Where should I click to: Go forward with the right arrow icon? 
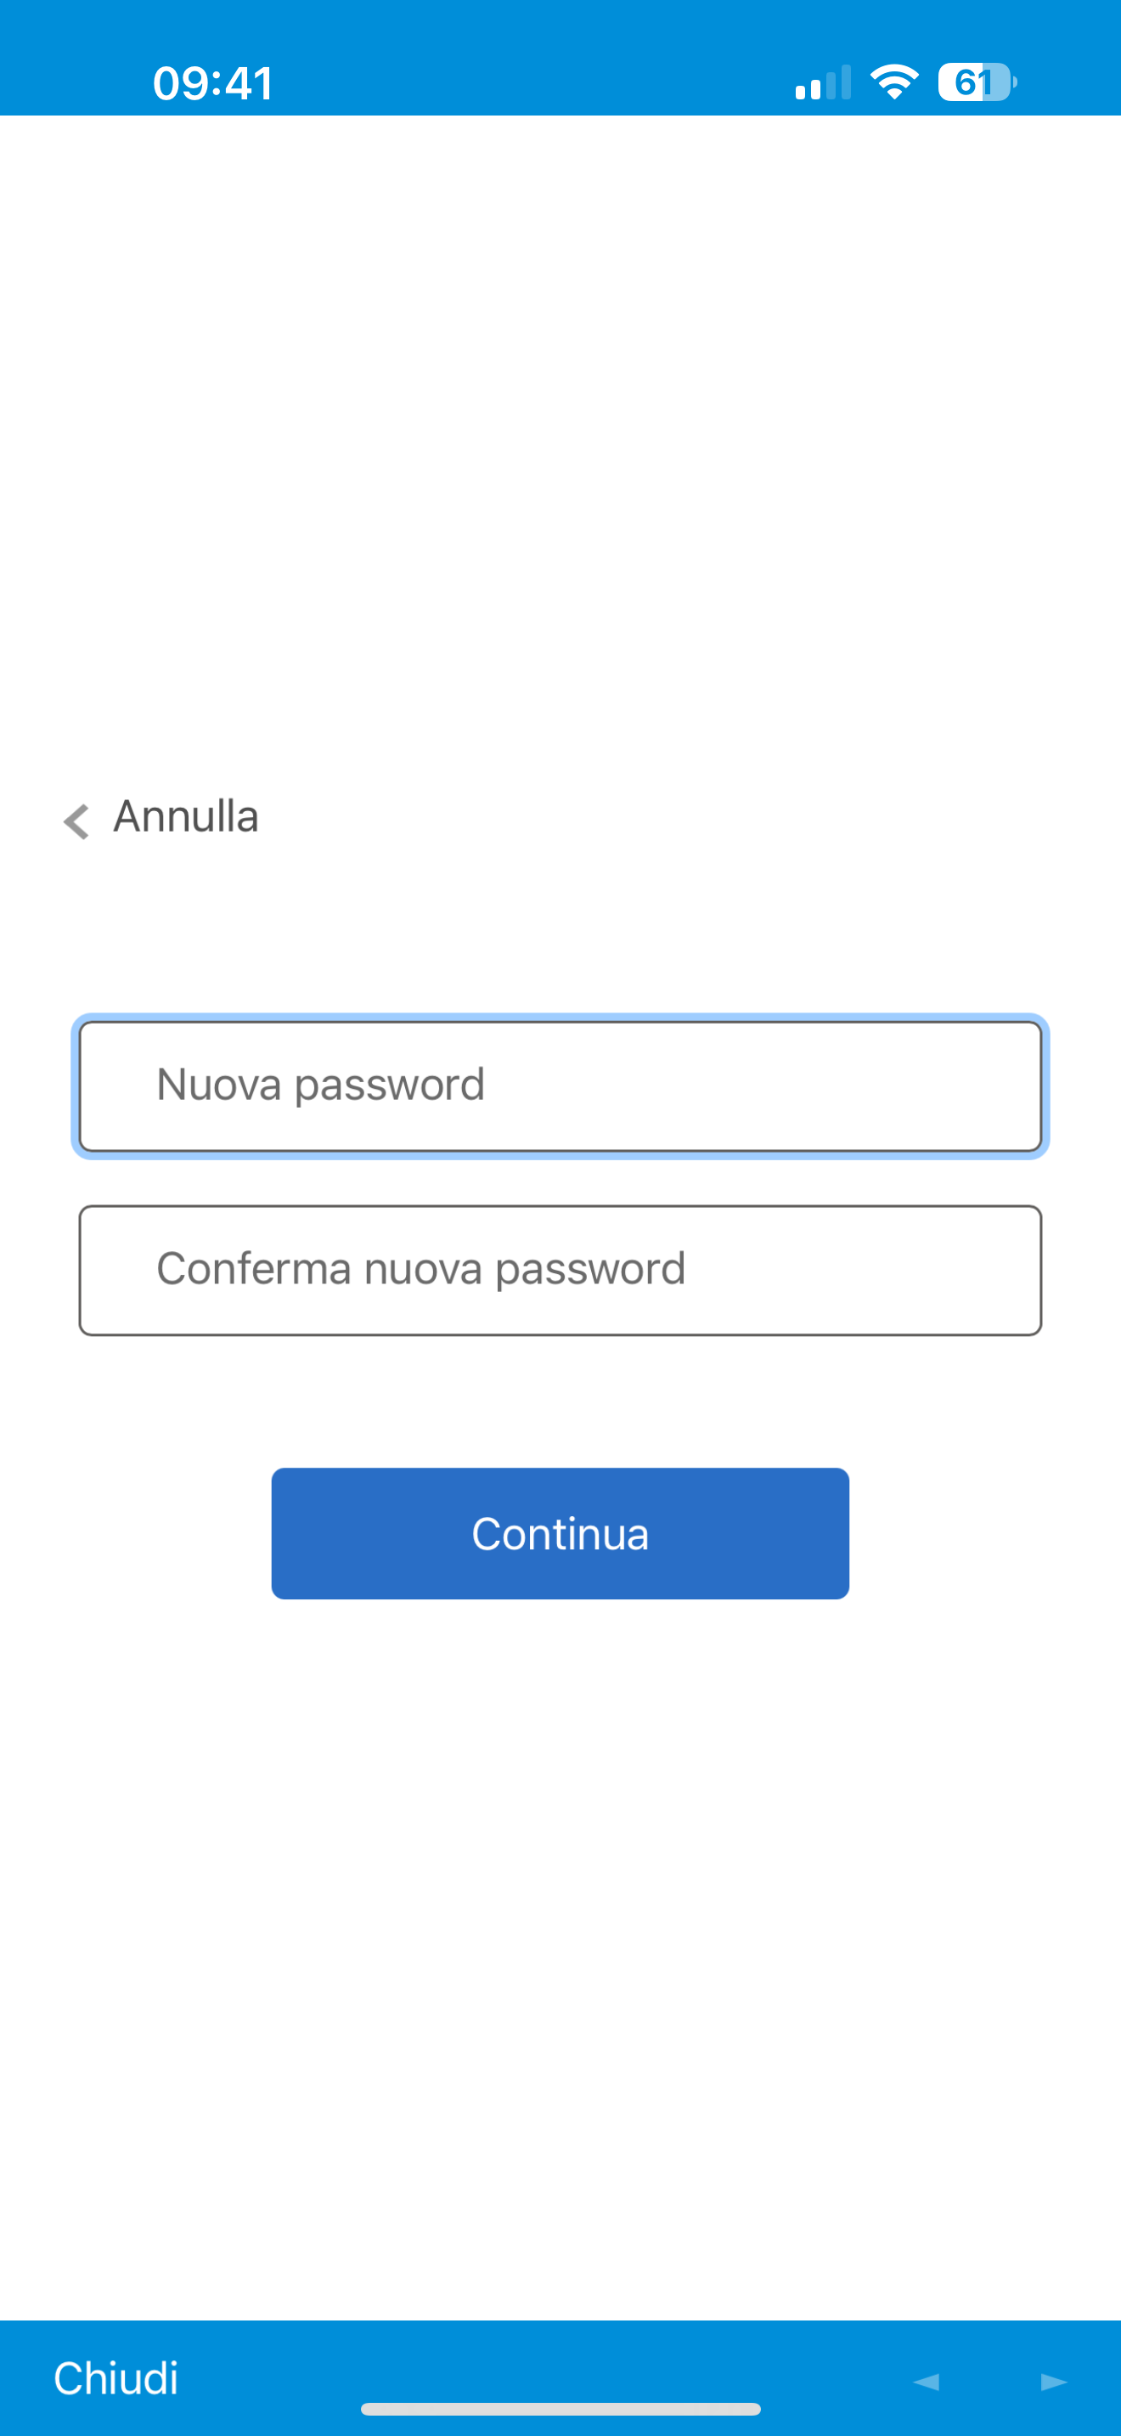point(1054,2380)
